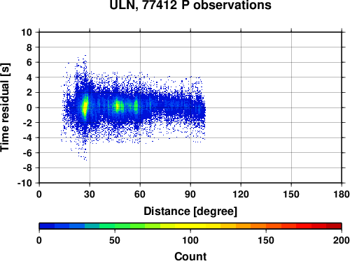Click the x-axis tick label 180
The image size is (350, 261).
[x=342, y=194]
